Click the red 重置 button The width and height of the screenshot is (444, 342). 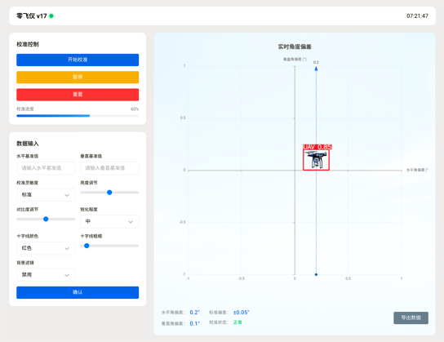tap(78, 95)
